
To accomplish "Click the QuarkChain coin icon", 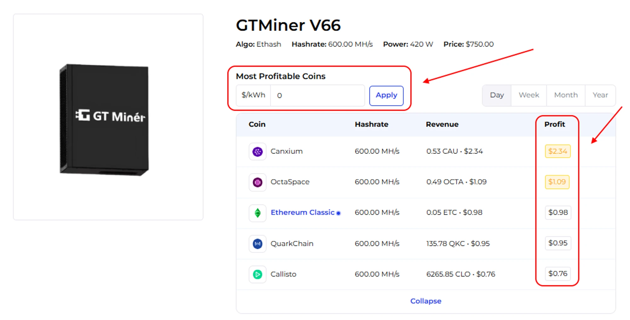I will [x=257, y=244].
